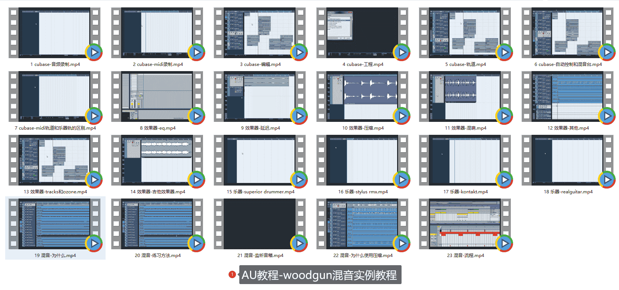
Task: Open video thumbnail 23 混音-流程.mp4
Action: tap(465, 224)
